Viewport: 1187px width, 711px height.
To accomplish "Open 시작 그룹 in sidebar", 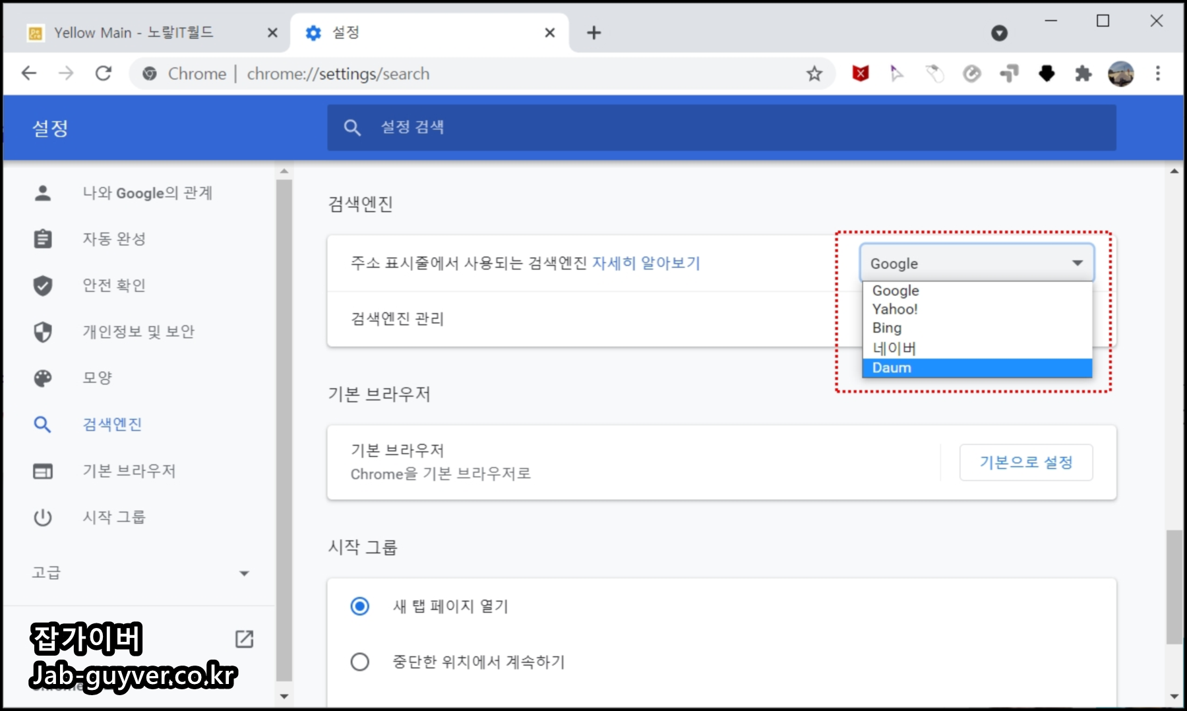I will 113,517.
